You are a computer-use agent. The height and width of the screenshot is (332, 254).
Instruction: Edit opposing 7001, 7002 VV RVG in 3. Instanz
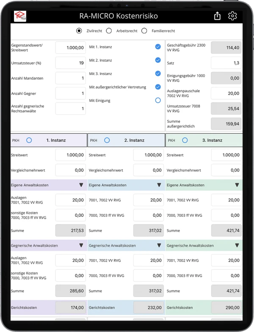point(226,260)
